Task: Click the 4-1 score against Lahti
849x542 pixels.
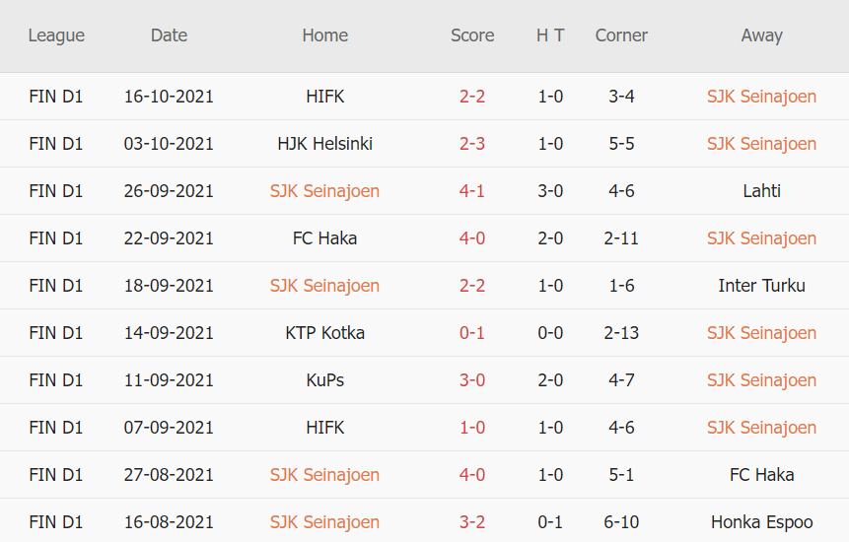Action: [x=472, y=191]
